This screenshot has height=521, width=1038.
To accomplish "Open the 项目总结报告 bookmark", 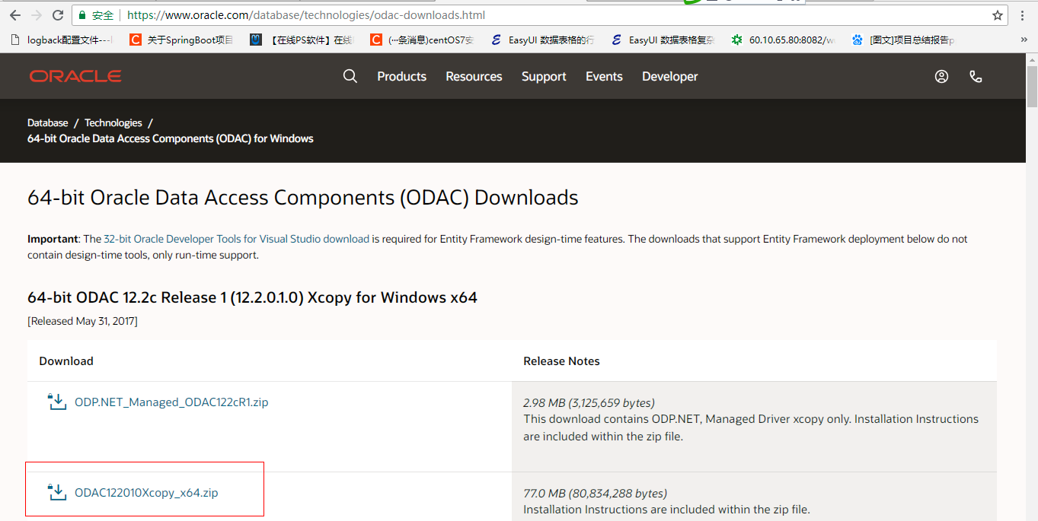I will tap(904, 40).
